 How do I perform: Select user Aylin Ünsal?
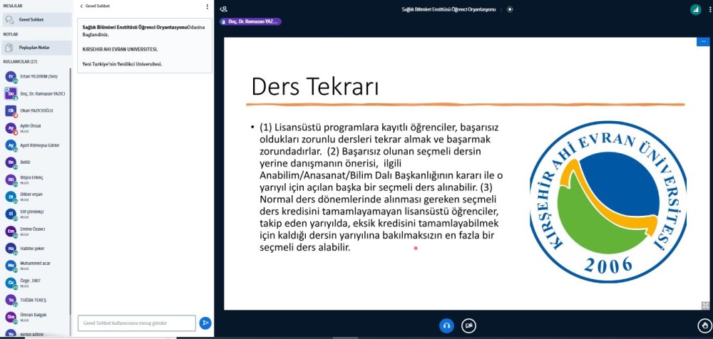[x=36, y=127]
